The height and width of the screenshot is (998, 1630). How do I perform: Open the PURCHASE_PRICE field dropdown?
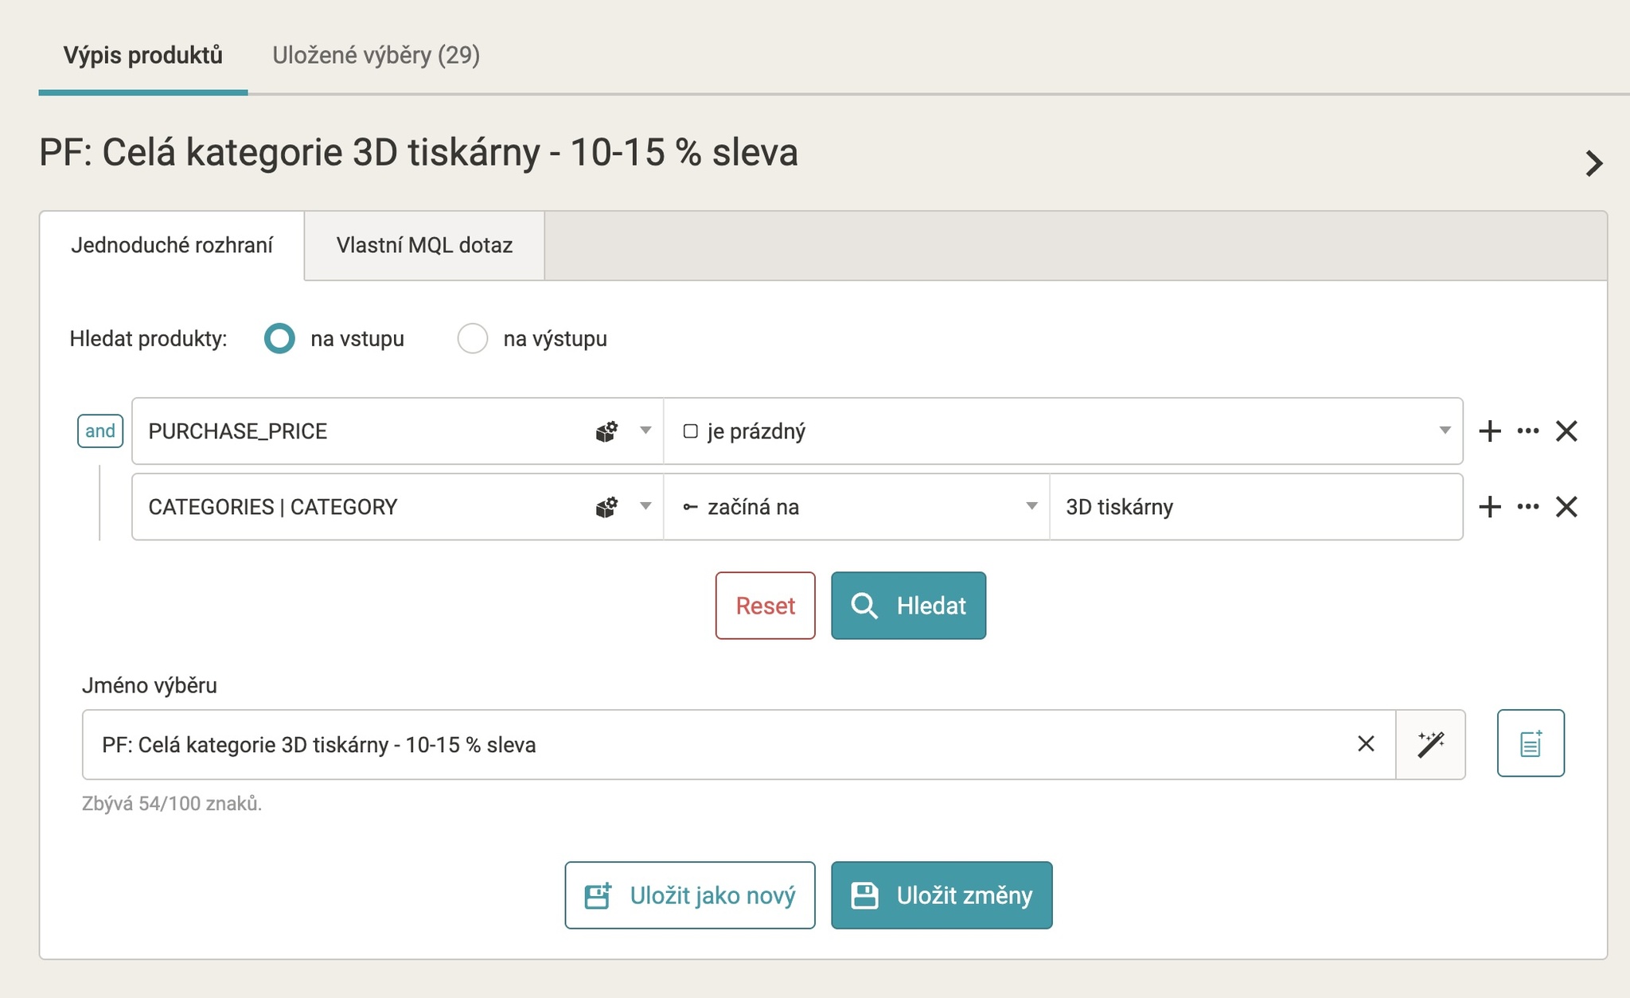coord(397,431)
